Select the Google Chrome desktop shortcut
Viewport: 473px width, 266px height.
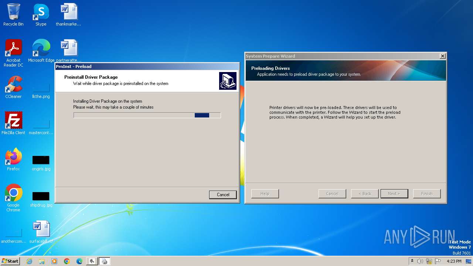[x=13, y=198]
